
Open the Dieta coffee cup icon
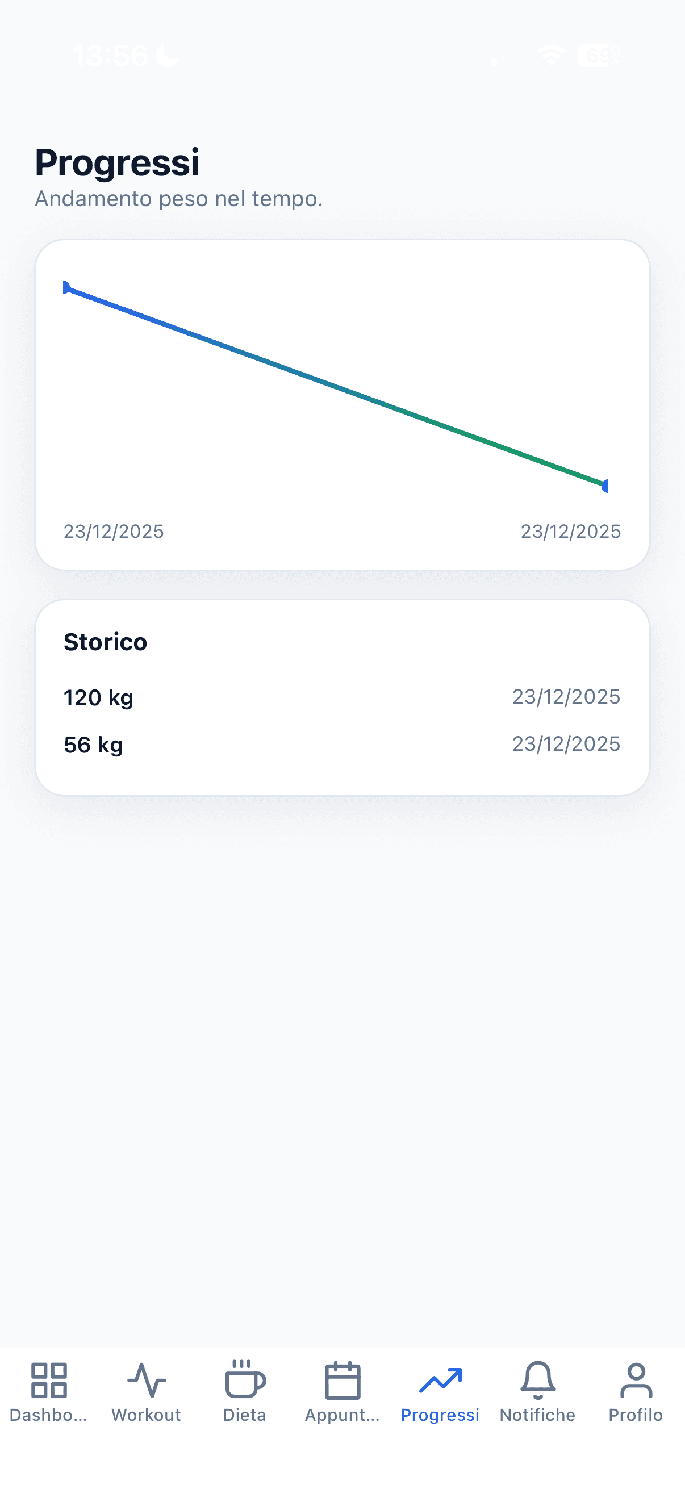[244, 1381]
